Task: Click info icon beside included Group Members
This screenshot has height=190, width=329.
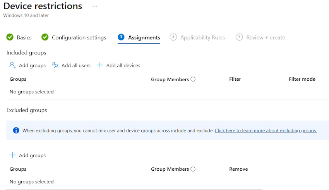Action: pyautogui.click(x=193, y=79)
